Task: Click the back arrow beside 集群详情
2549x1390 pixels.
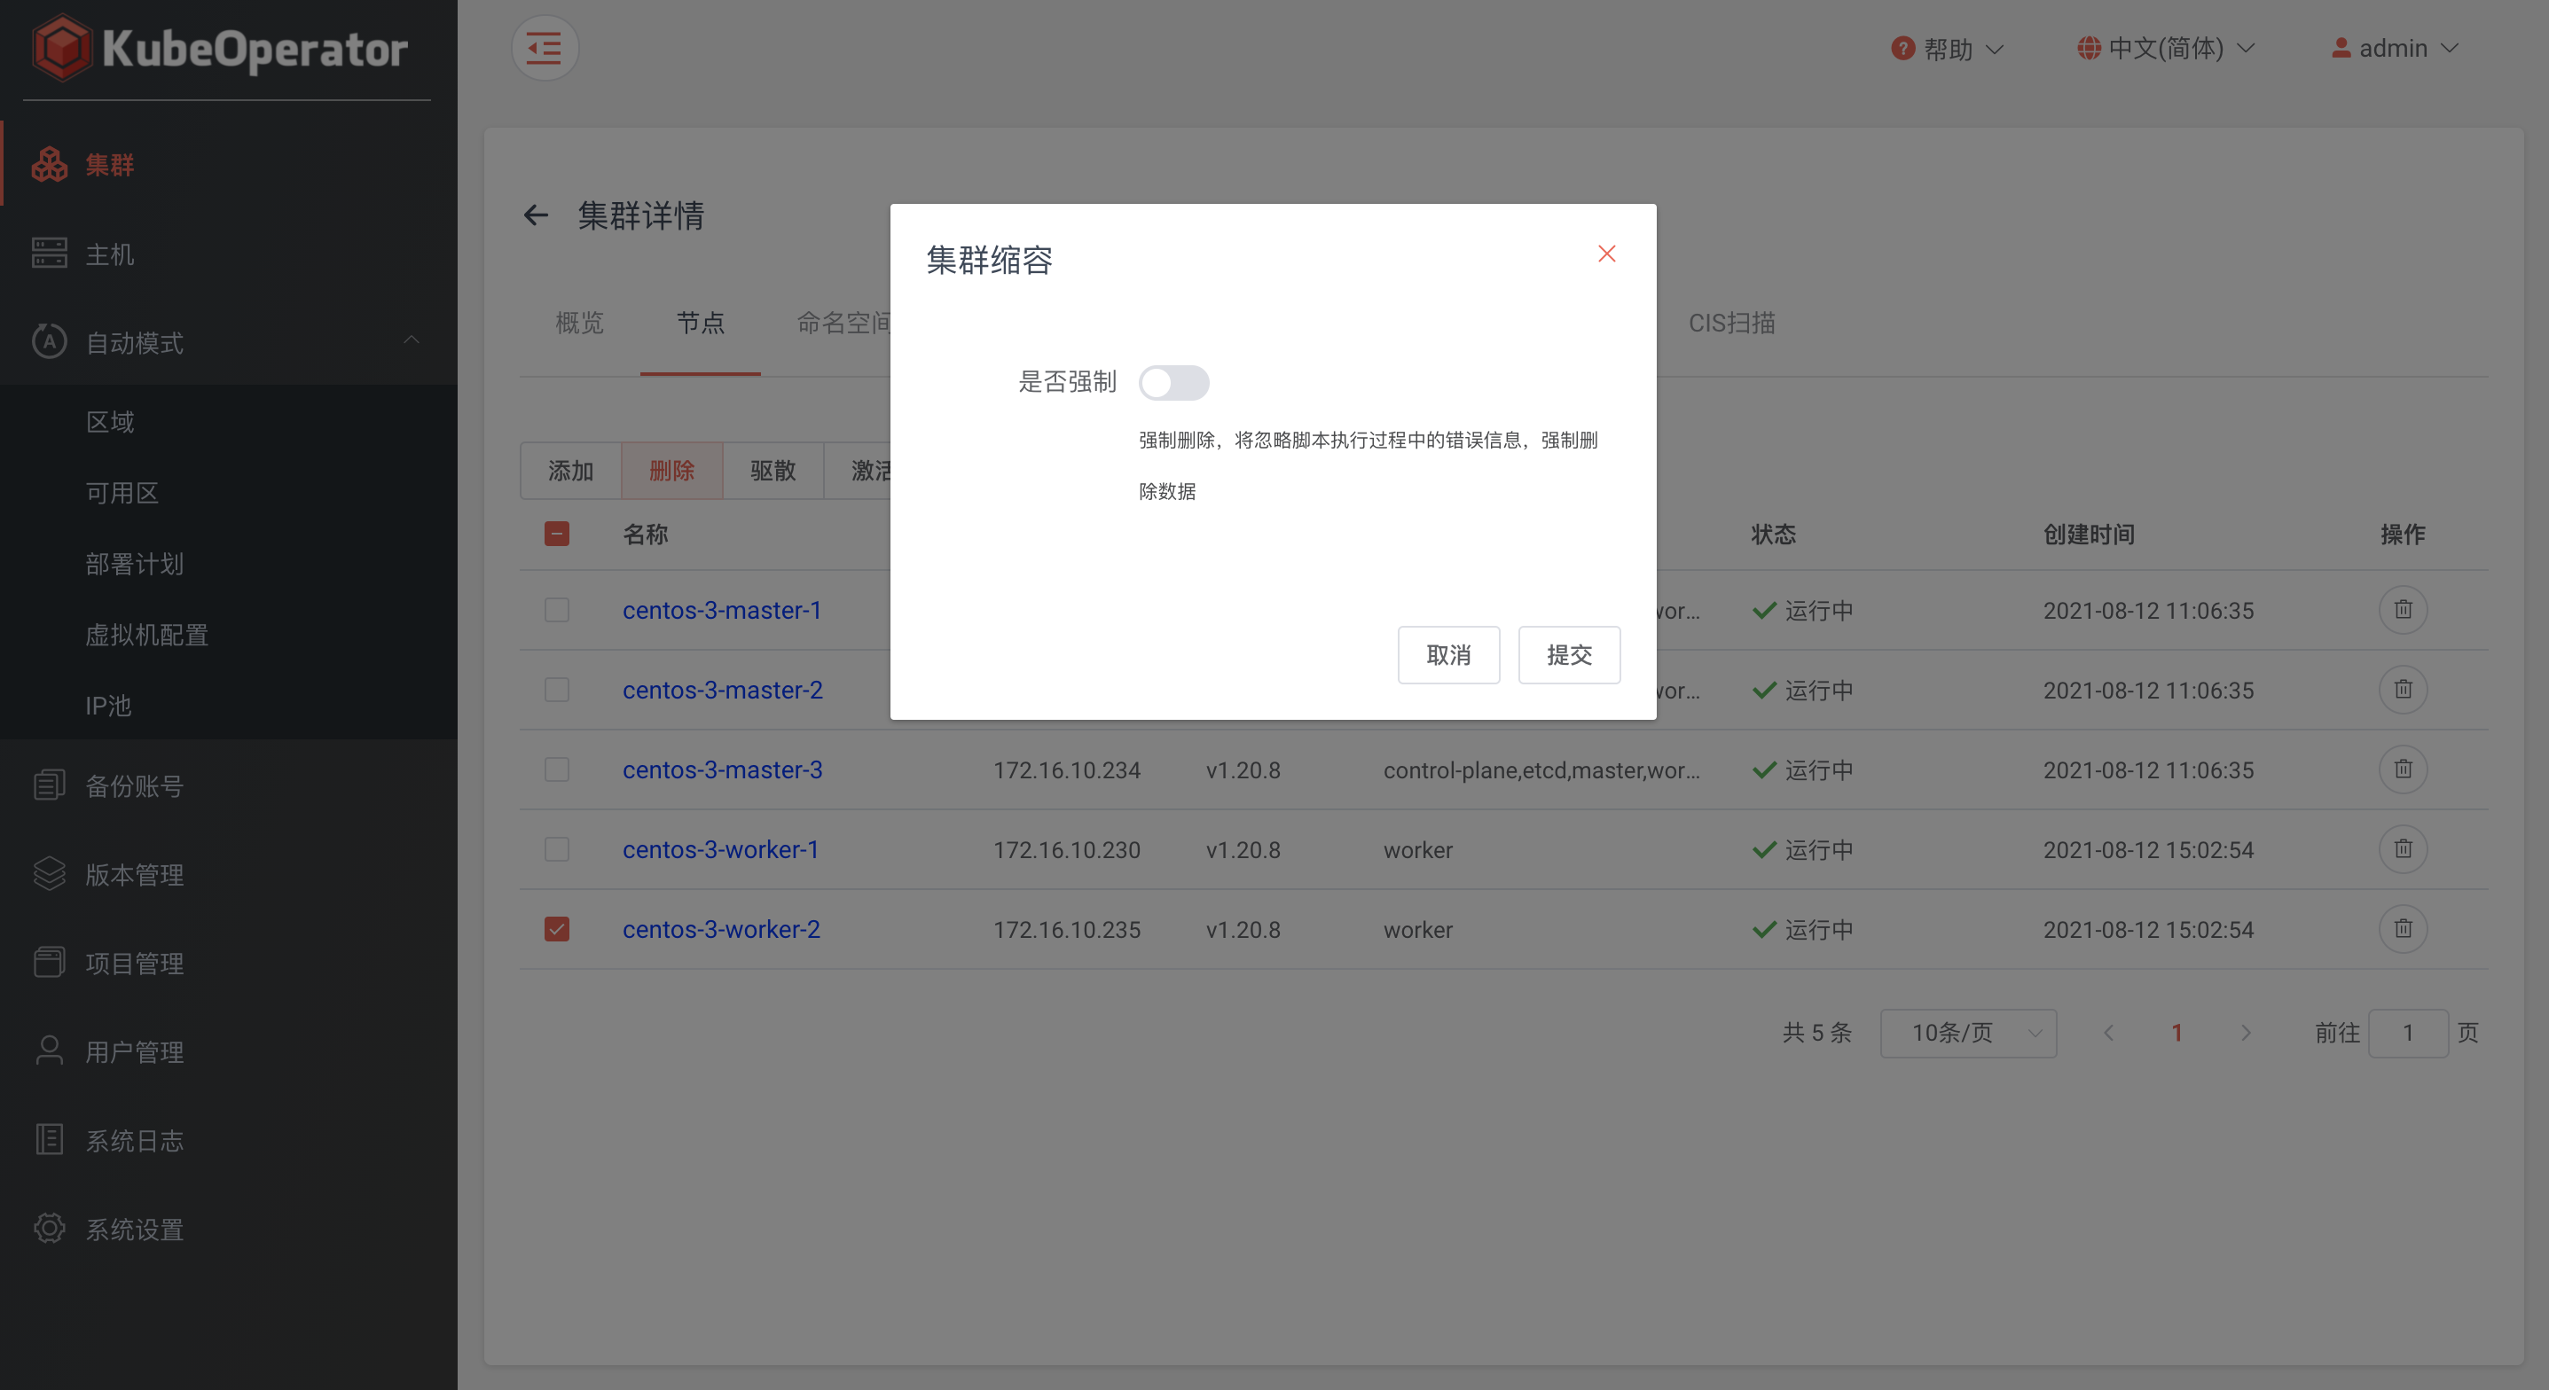Action: 536,215
